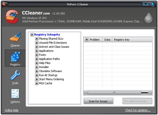The image size is (158, 115).
Task: Open the Options checklist icon
Action: (15, 94)
